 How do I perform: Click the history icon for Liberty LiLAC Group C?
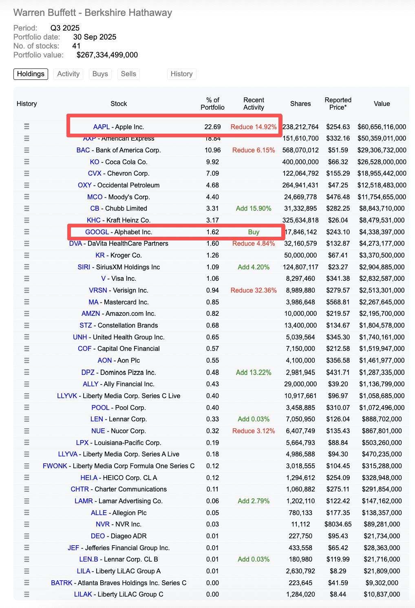click(26, 595)
